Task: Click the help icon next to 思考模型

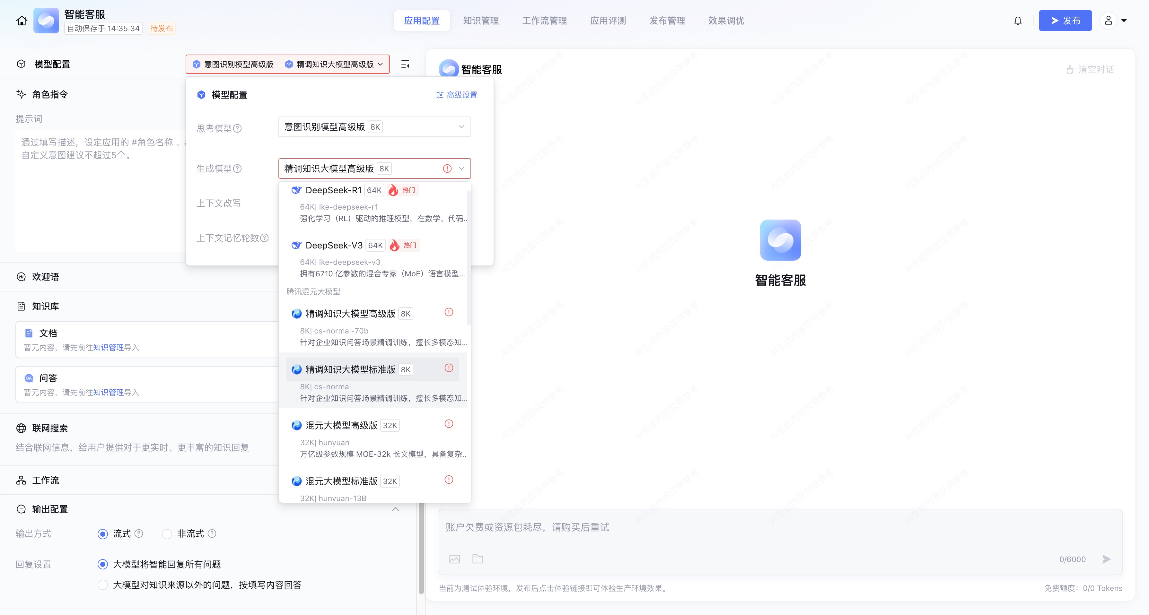Action: coord(238,128)
